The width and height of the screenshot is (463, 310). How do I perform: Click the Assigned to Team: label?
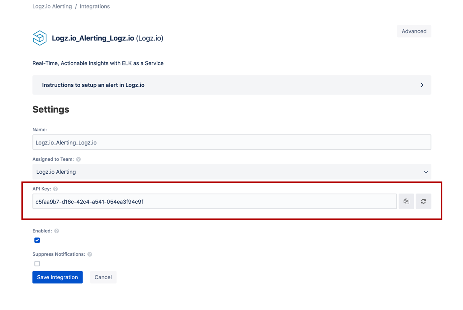point(53,159)
